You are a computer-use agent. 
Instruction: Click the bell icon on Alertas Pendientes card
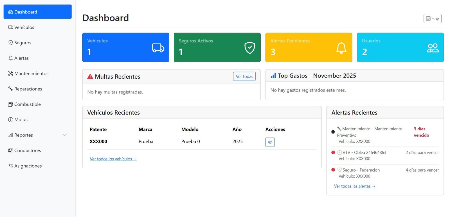click(x=341, y=48)
